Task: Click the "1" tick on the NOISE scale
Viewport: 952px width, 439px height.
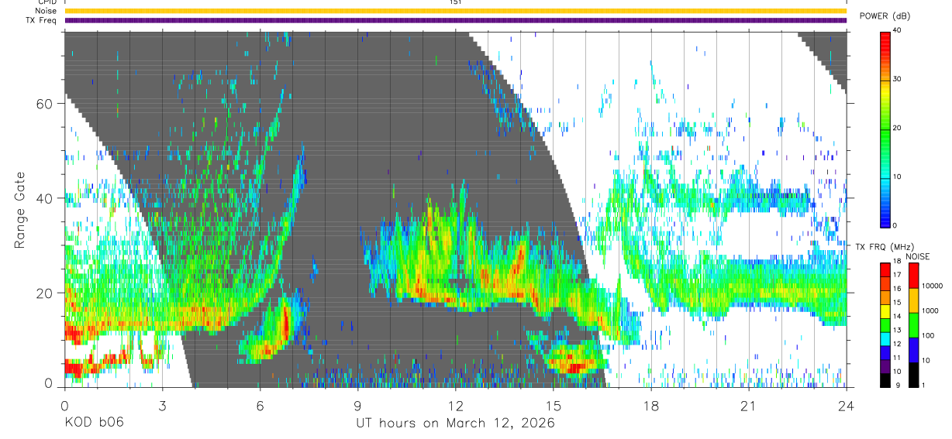Action: (x=923, y=385)
